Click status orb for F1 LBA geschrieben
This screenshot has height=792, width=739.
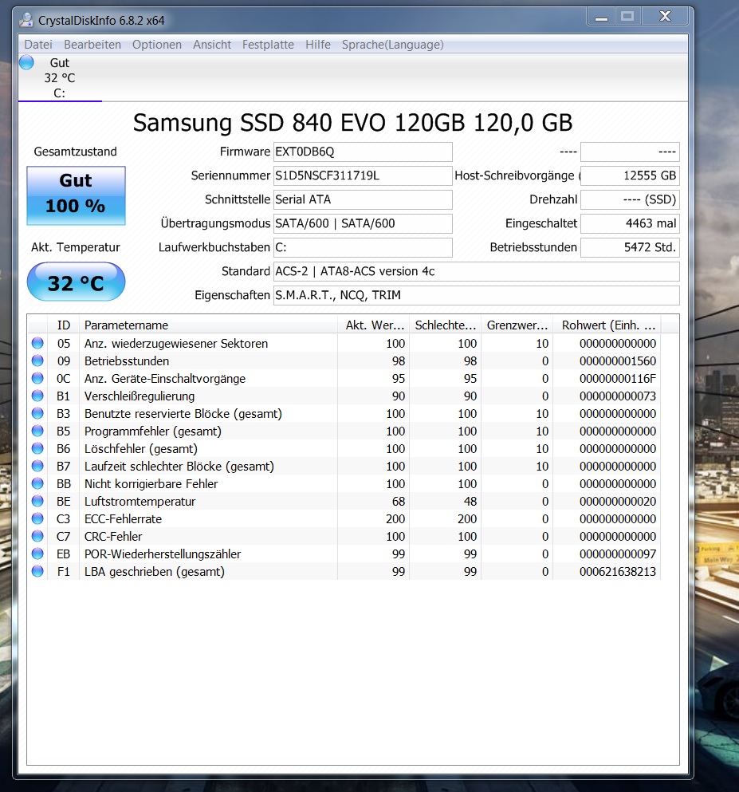(x=37, y=571)
